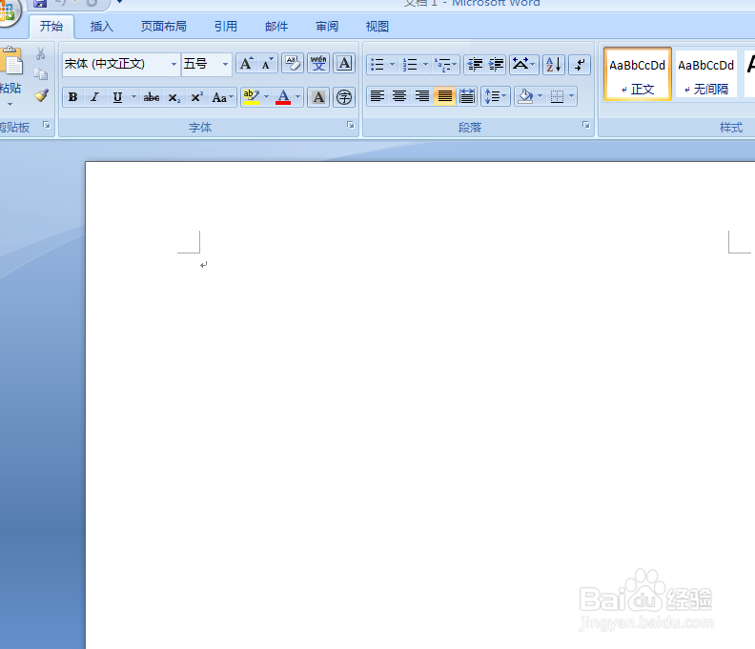Switch to 页面布局 tab
Screen dimensions: 755x649
164,27
